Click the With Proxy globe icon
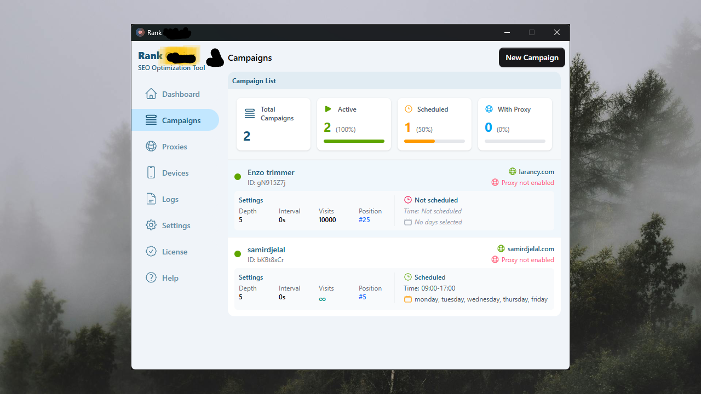The image size is (701, 394). point(489,109)
